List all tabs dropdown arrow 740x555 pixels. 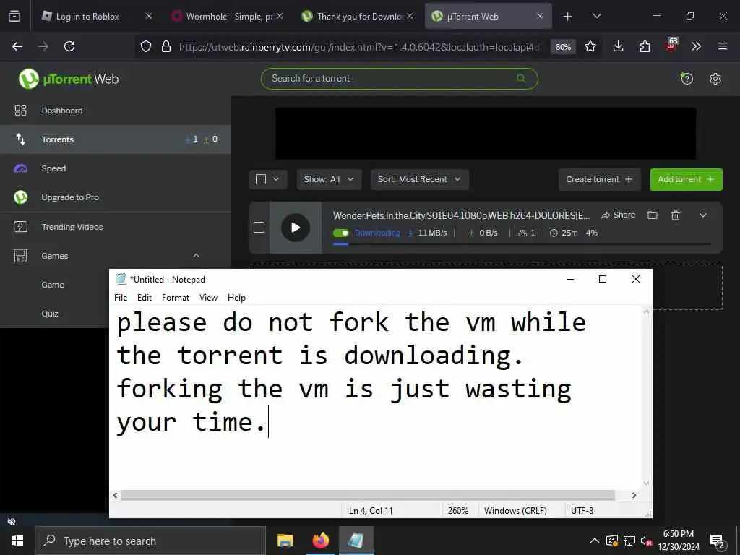[596, 16]
